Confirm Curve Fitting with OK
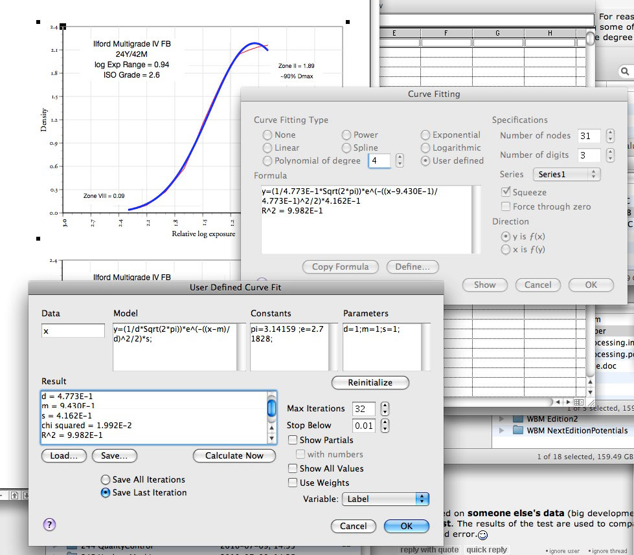 pyautogui.click(x=591, y=285)
